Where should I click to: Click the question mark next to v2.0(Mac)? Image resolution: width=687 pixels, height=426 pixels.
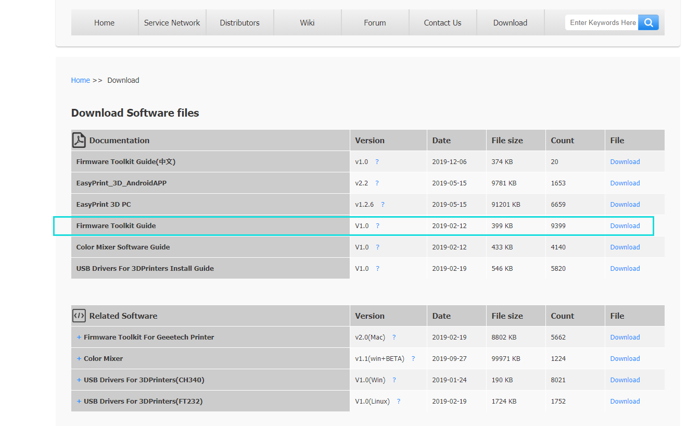pyautogui.click(x=394, y=337)
